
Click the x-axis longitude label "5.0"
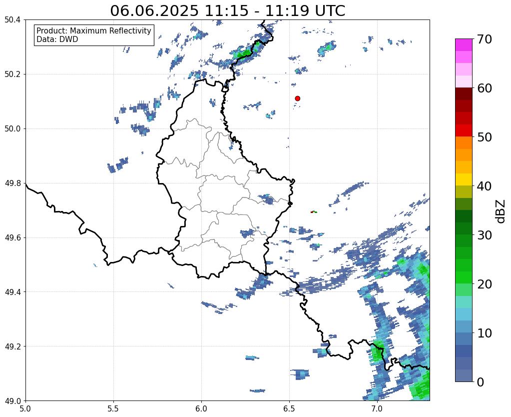(25, 408)
